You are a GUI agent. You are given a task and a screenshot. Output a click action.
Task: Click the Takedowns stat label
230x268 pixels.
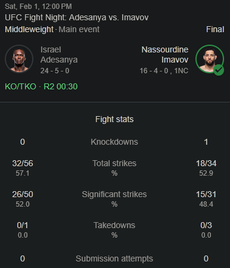click(x=114, y=225)
